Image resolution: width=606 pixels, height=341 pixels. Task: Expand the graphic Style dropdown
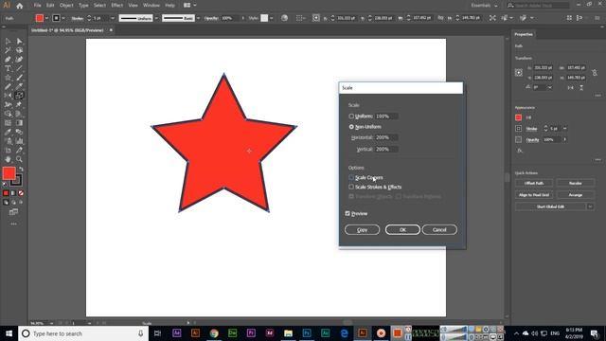[x=272, y=18]
